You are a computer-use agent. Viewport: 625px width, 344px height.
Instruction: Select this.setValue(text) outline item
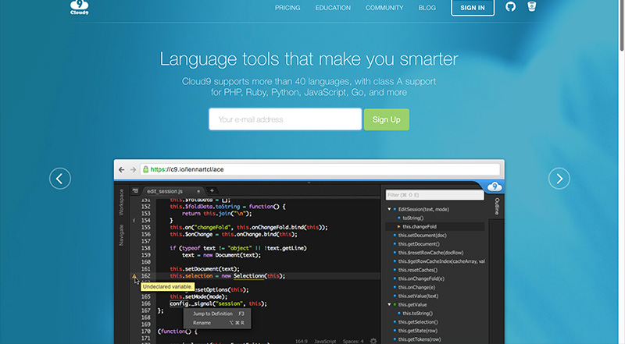(x=418, y=296)
